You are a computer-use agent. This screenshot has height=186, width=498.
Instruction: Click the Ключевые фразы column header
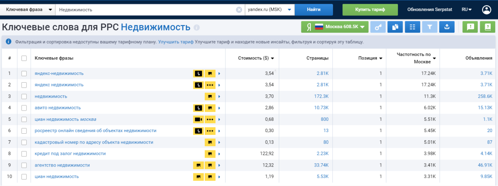point(54,58)
